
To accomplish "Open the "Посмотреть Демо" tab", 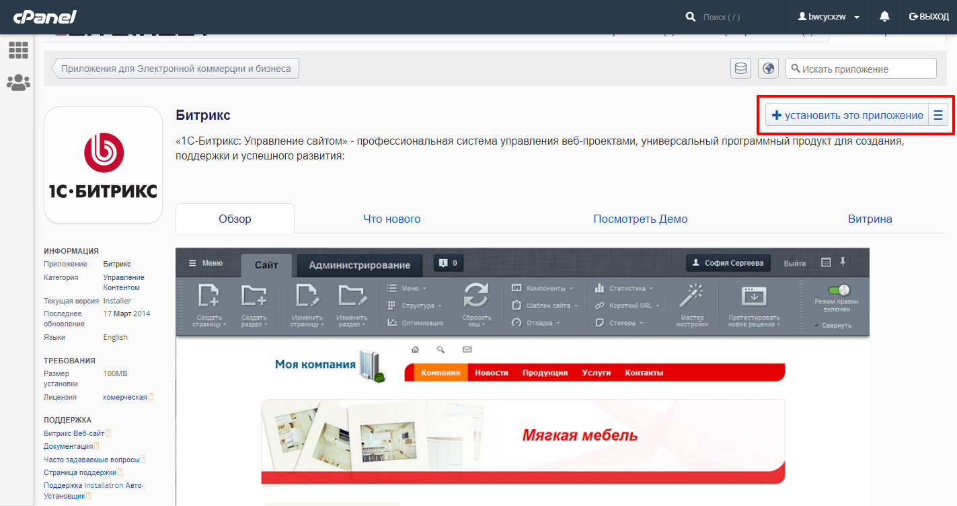I will pyautogui.click(x=640, y=219).
